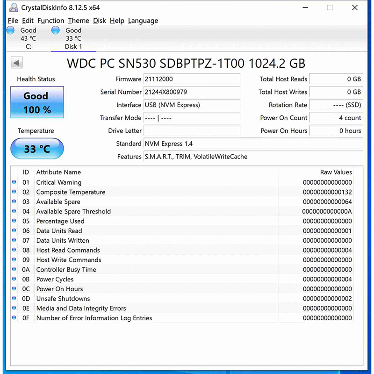Select the Host Read Commands attribute name
The height and width of the screenshot is (374, 374).
pyautogui.click(x=68, y=250)
